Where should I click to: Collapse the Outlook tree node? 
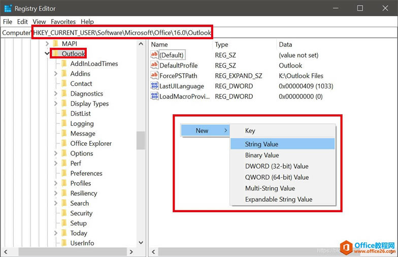pos(47,54)
